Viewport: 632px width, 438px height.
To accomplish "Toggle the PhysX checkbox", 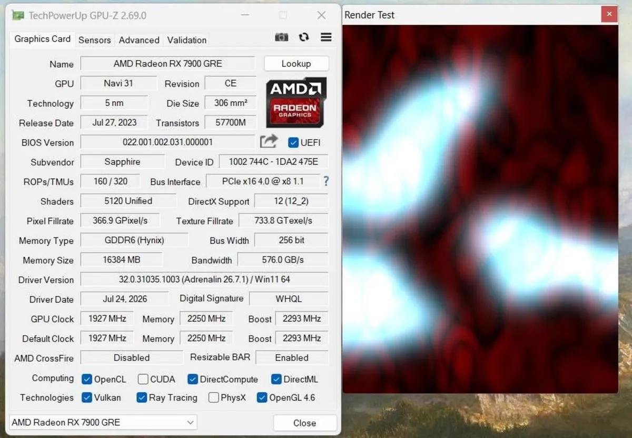I will (213, 397).
